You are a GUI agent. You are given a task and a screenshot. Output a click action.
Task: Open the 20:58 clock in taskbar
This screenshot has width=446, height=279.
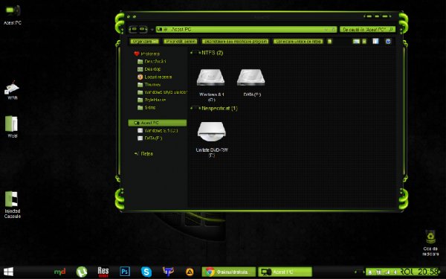(427, 272)
